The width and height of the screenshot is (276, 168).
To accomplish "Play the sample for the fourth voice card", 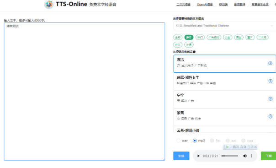I will click(271, 116).
